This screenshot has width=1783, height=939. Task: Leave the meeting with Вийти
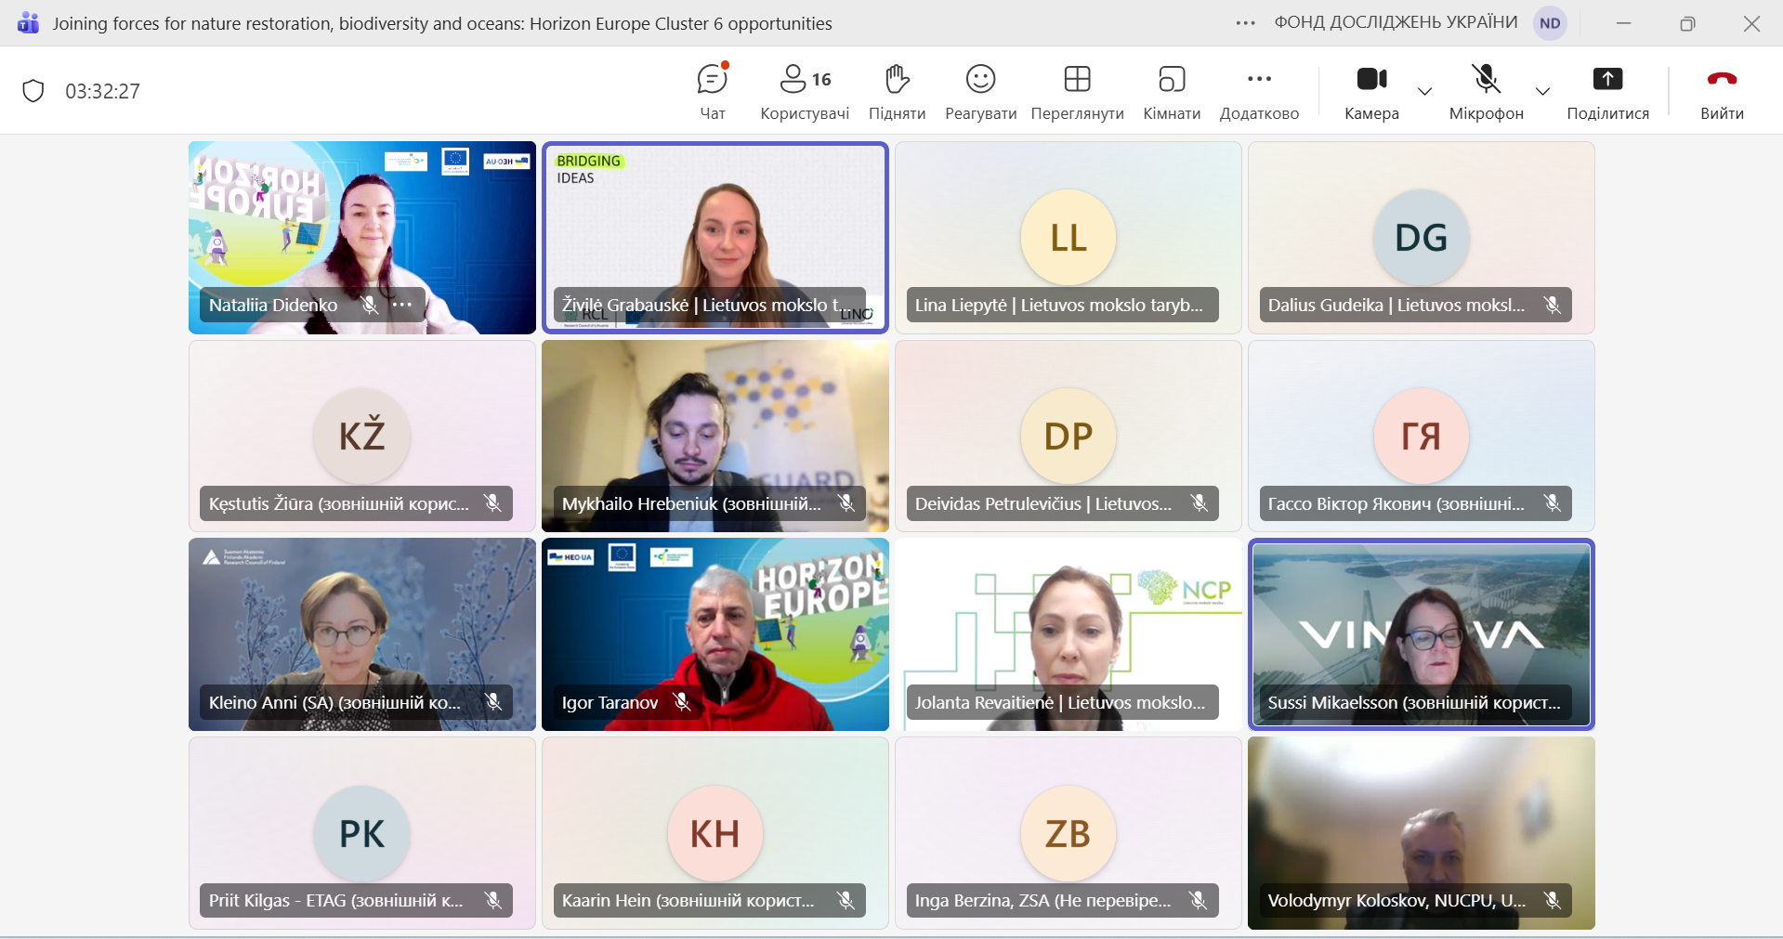click(1722, 91)
